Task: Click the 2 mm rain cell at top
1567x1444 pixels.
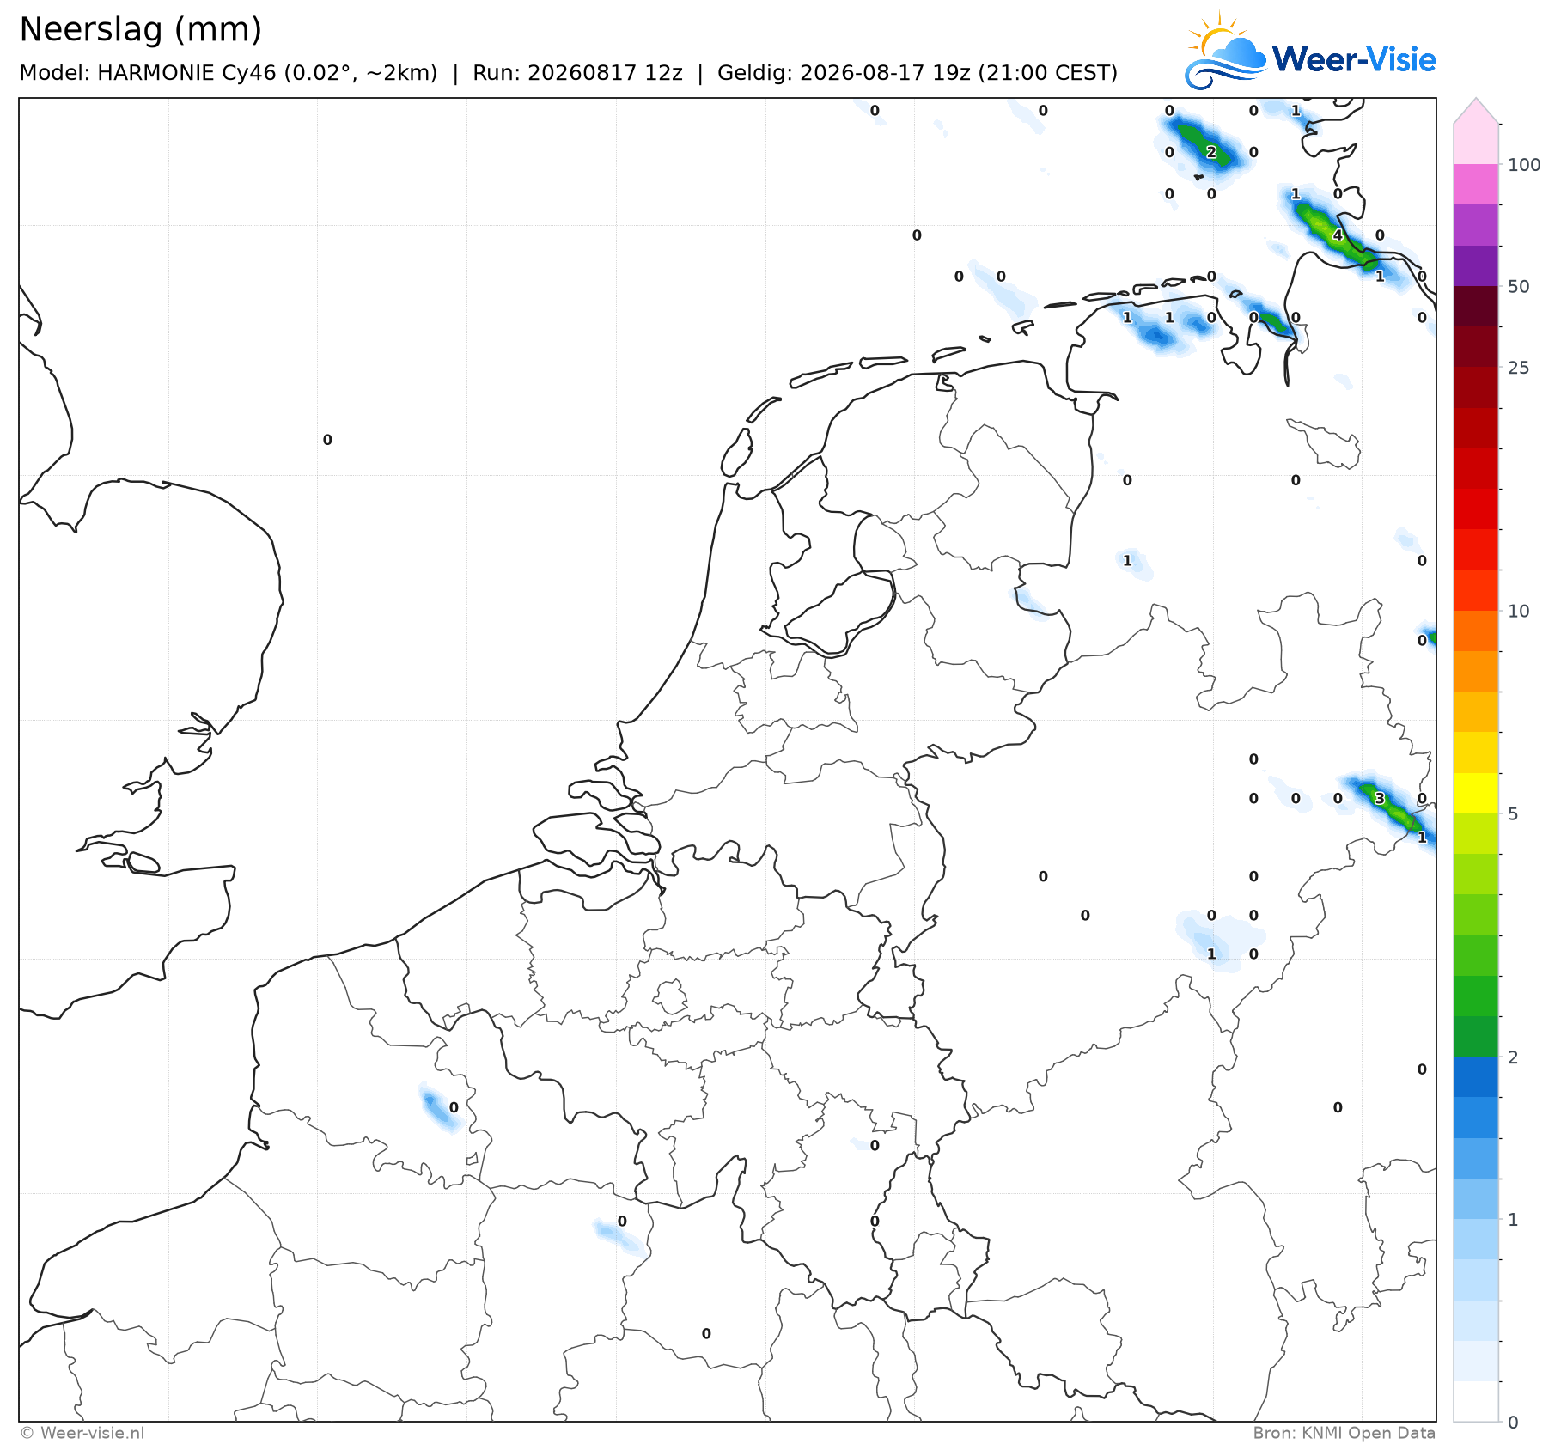Action: pos(1211,152)
